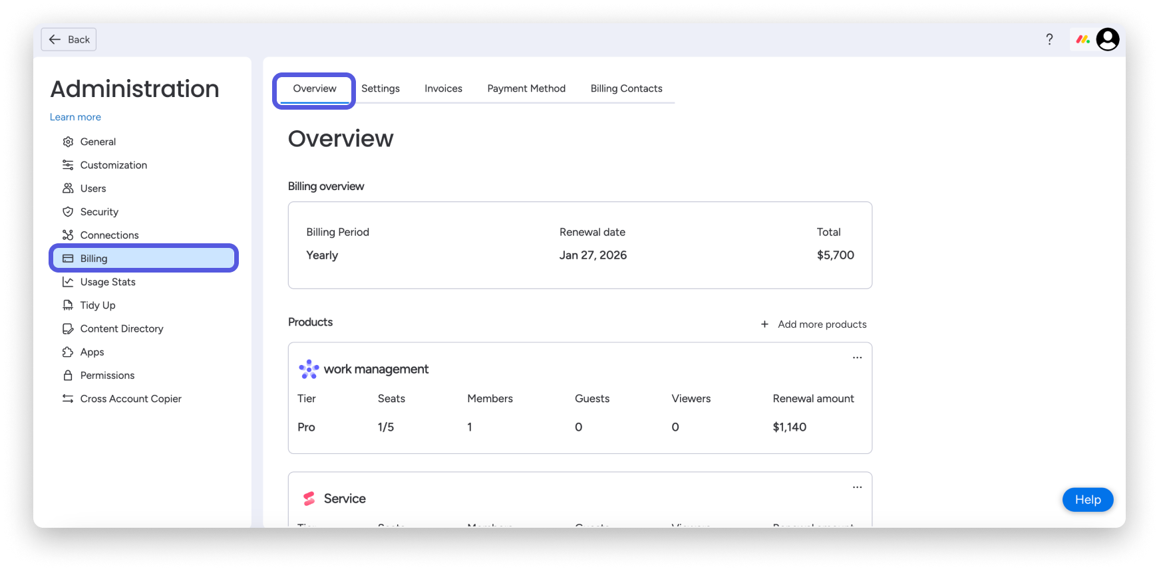Click the renewal amount $1,140
This screenshot has height=571, width=1159.
(x=790, y=427)
